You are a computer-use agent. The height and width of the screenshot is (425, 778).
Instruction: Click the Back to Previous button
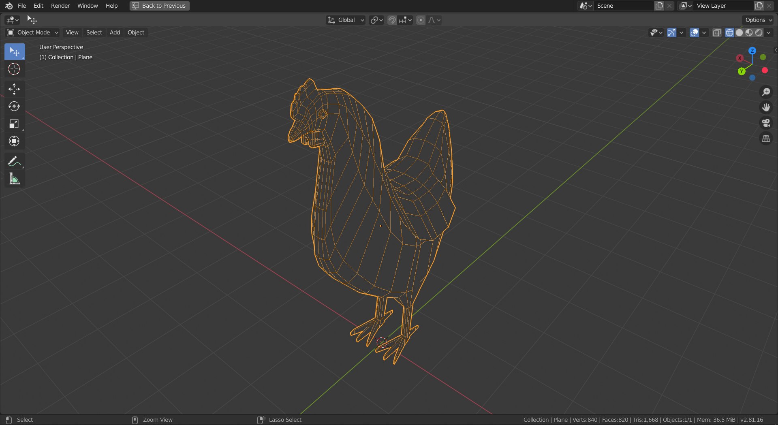[160, 6]
